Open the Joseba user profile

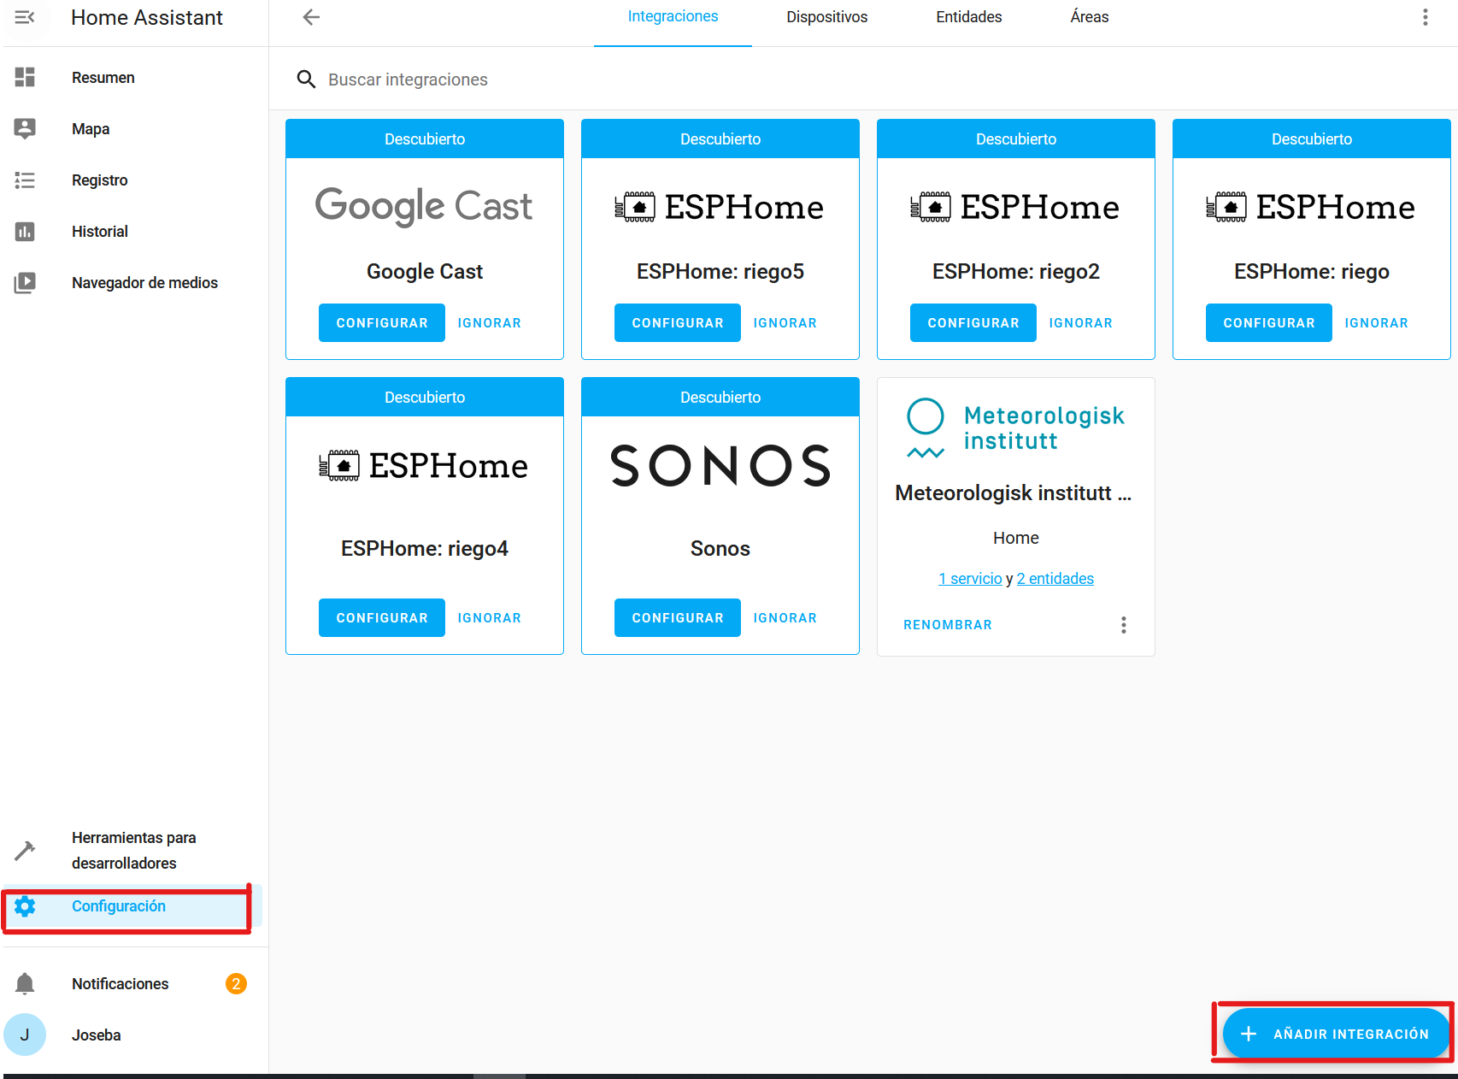click(x=132, y=1035)
